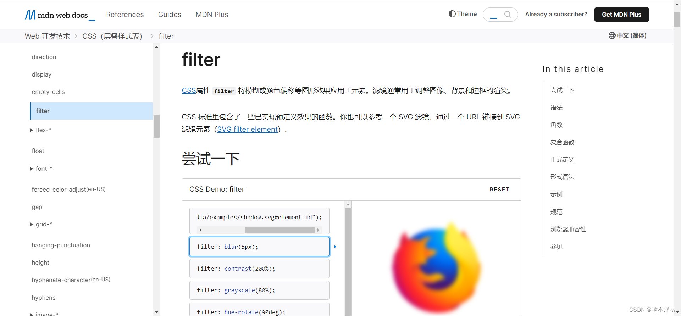The width and height of the screenshot is (681, 316).
Task: Click the sidebar scrollbar thumb
Action: tap(156, 126)
